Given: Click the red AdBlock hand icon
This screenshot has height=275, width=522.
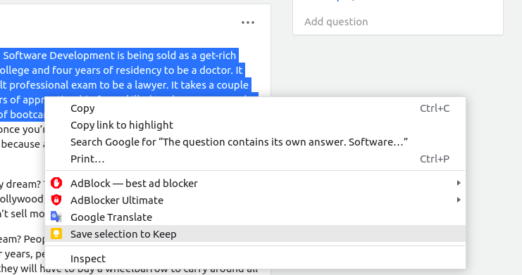Looking at the screenshot, I should (56, 183).
